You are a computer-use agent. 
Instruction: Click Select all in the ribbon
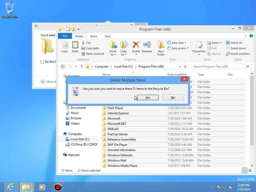(x=234, y=43)
